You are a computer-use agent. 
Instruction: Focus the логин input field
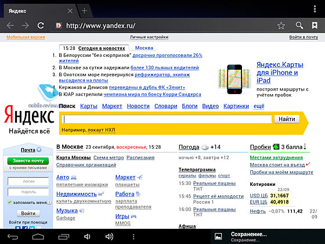tap(28, 181)
